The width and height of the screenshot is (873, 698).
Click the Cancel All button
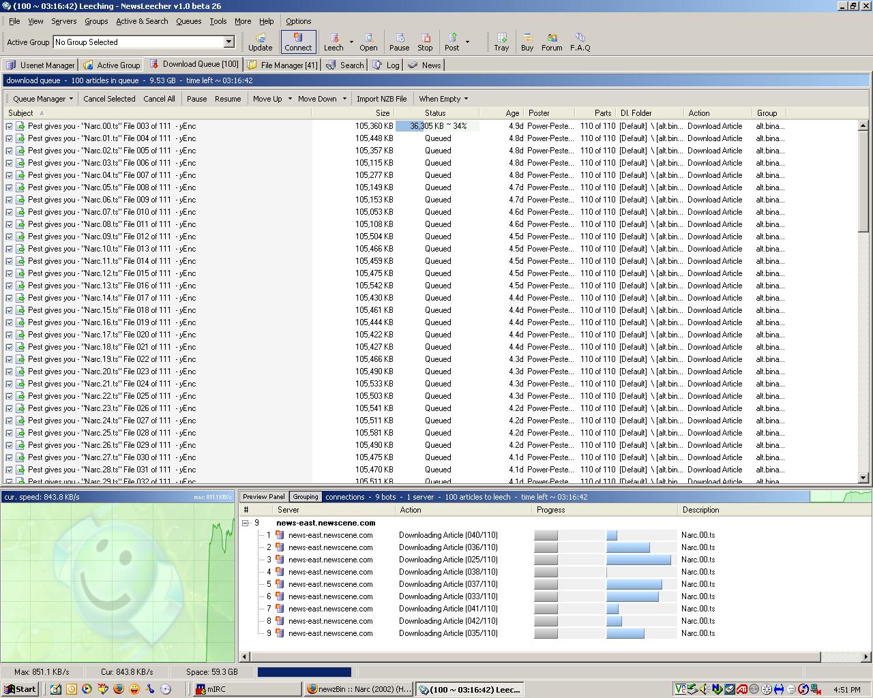tap(159, 99)
